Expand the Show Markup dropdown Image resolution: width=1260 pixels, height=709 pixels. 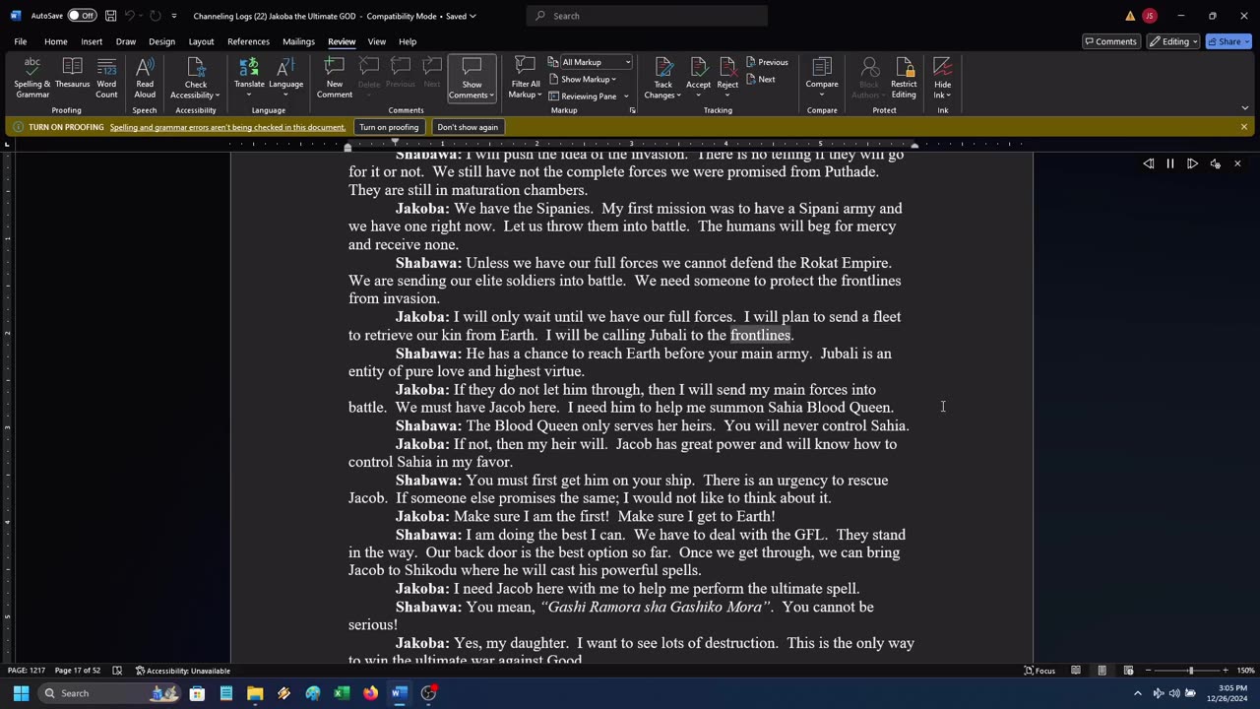coord(588,79)
